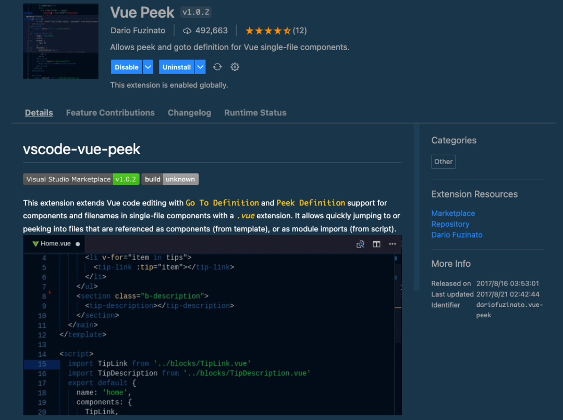Viewport: 563px width, 420px height.
Task: Click the Home.vue tab in screenshot
Action: tap(54, 244)
